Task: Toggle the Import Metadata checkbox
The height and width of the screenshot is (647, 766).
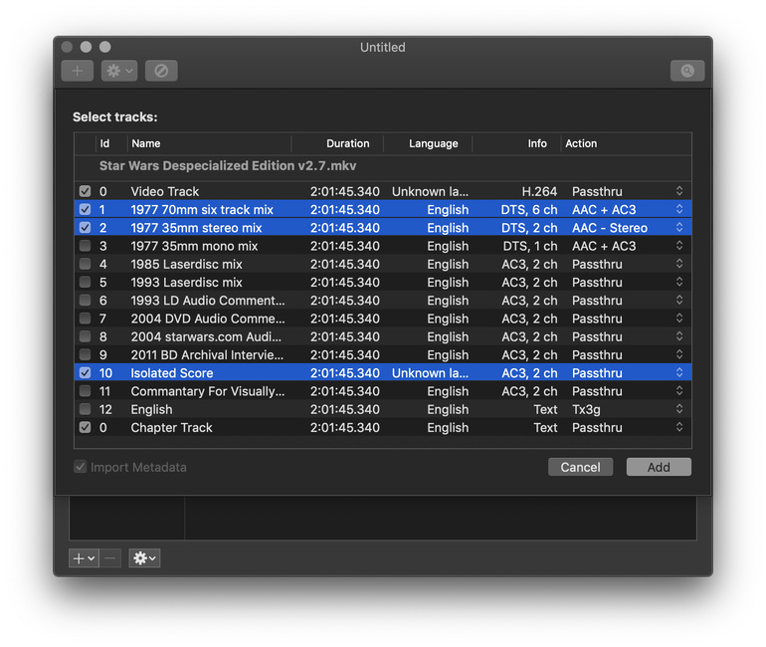Action: point(81,467)
